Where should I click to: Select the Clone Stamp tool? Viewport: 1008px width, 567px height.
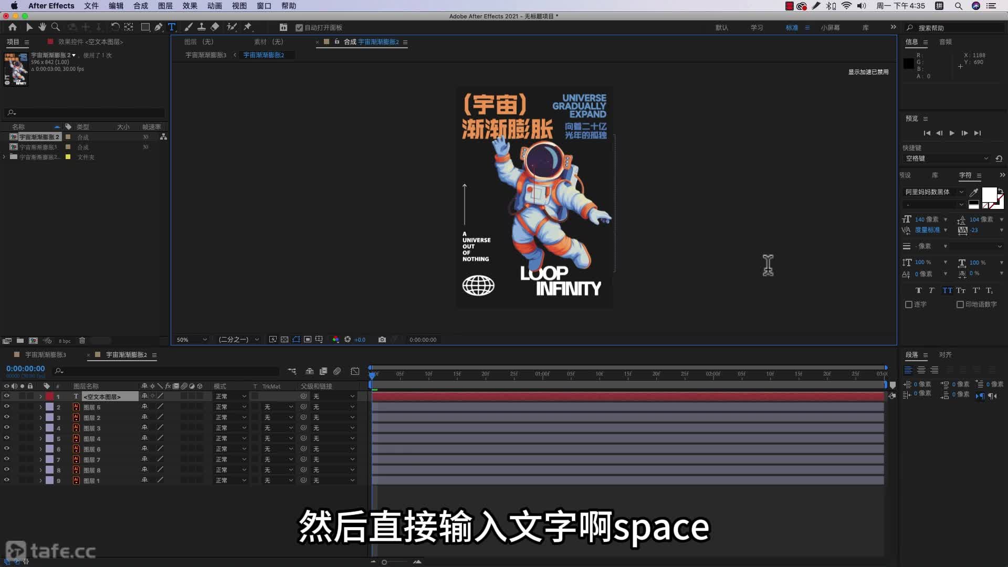(202, 27)
